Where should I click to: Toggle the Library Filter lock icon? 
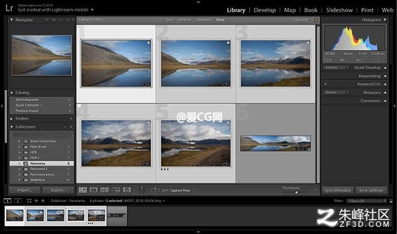(316, 19)
